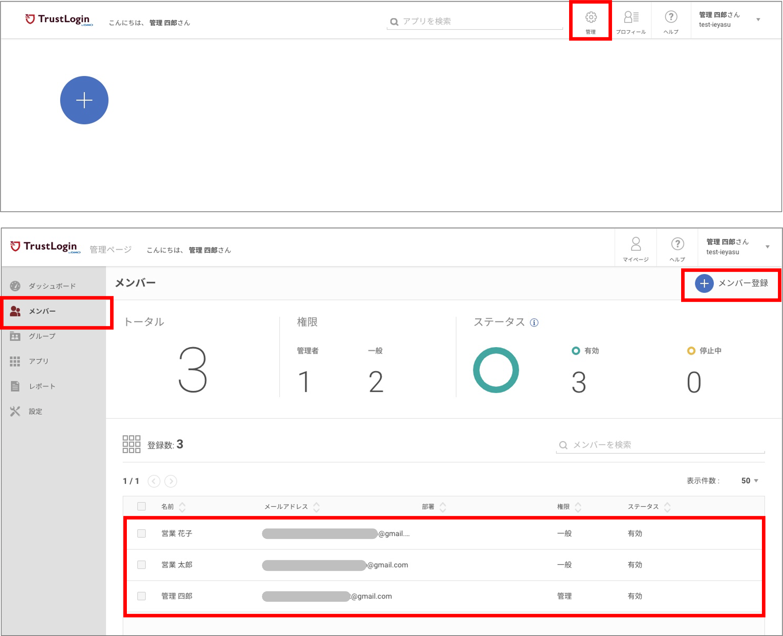Open the メンバー sidebar section

(15, 311)
